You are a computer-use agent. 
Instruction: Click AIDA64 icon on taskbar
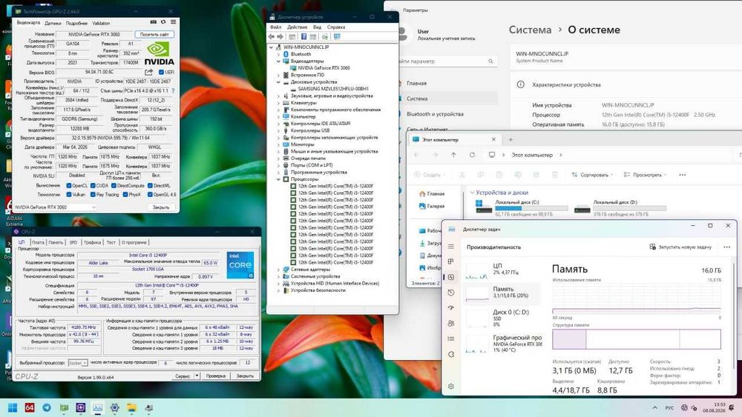(30, 407)
